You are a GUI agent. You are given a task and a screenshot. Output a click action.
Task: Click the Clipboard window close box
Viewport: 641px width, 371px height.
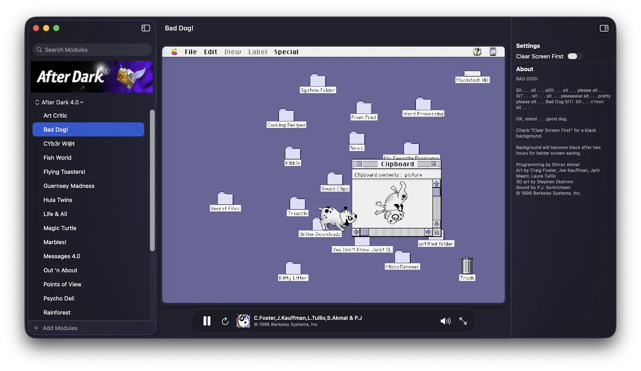coord(359,164)
